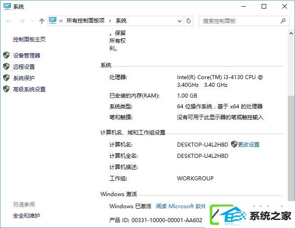This screenshot has height=228, width=295.
Task: Open 高级系统设置 link
Action: tap(29, 89)
